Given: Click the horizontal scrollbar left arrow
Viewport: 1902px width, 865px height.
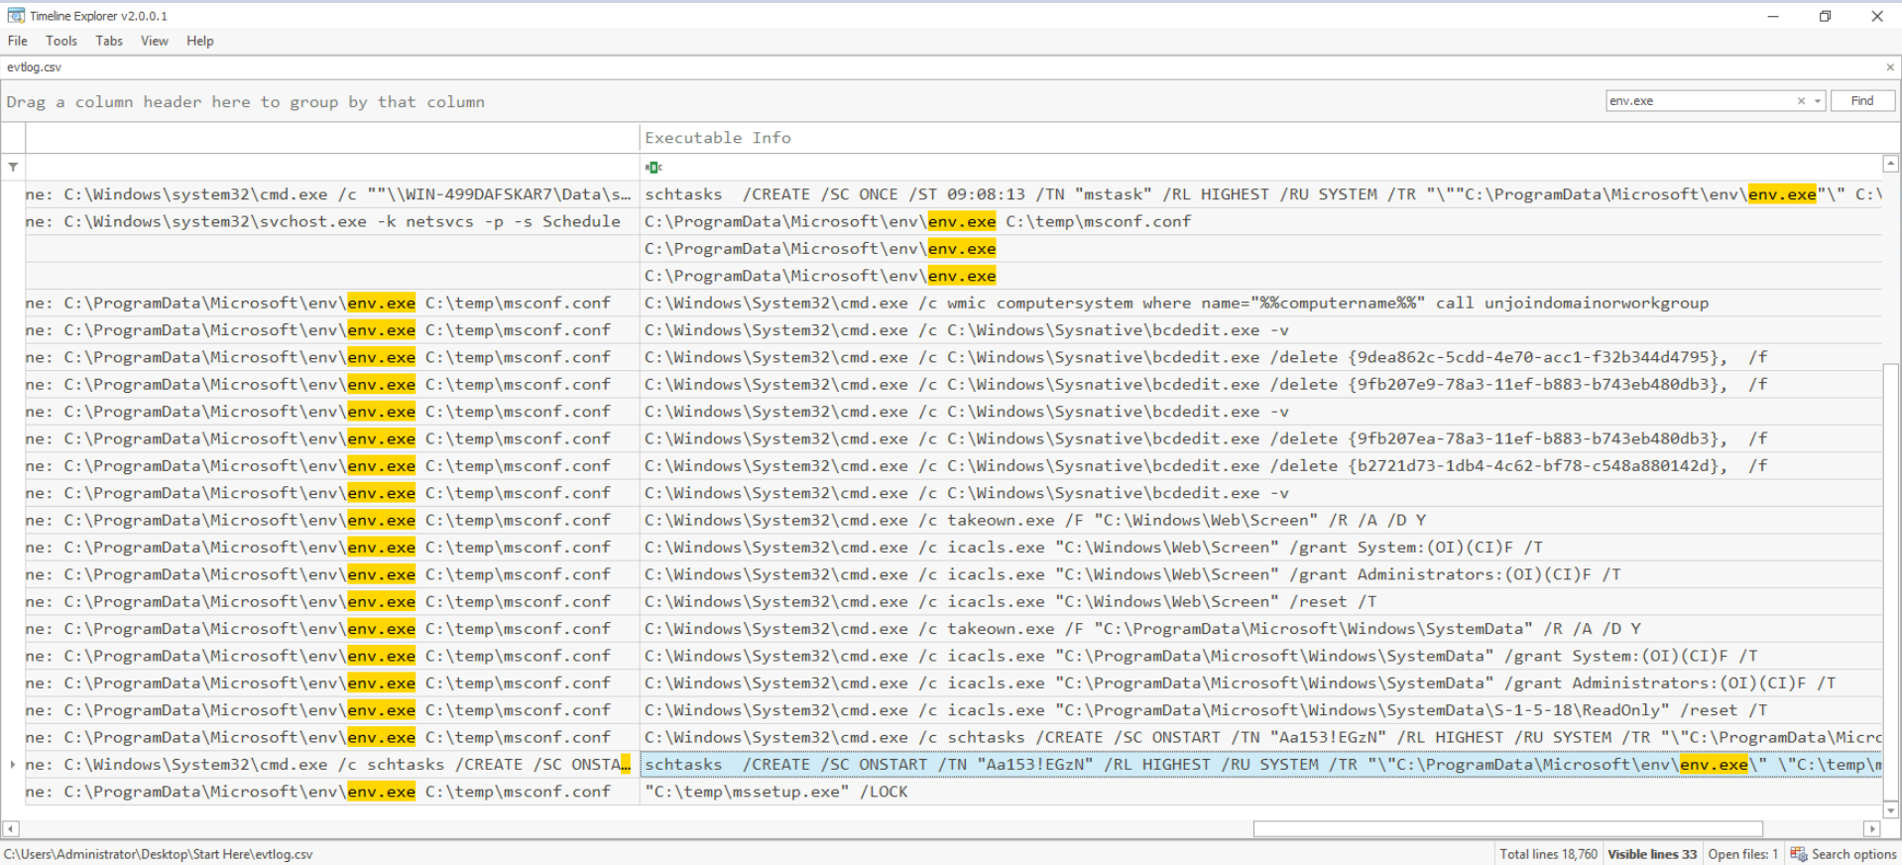Looking at the screenshot, I should [11, 829].
